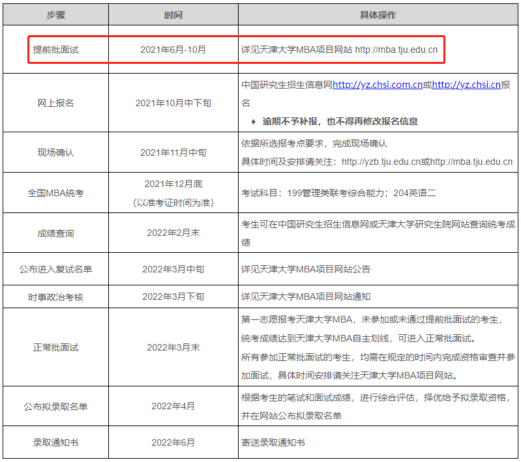Screen dimensions: 521x462
Task: Click the 考试科目：199管理类联考综合能力 text
Action: coord(338,193)
